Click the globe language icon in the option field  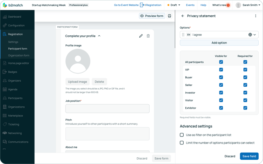pos(250,35)
